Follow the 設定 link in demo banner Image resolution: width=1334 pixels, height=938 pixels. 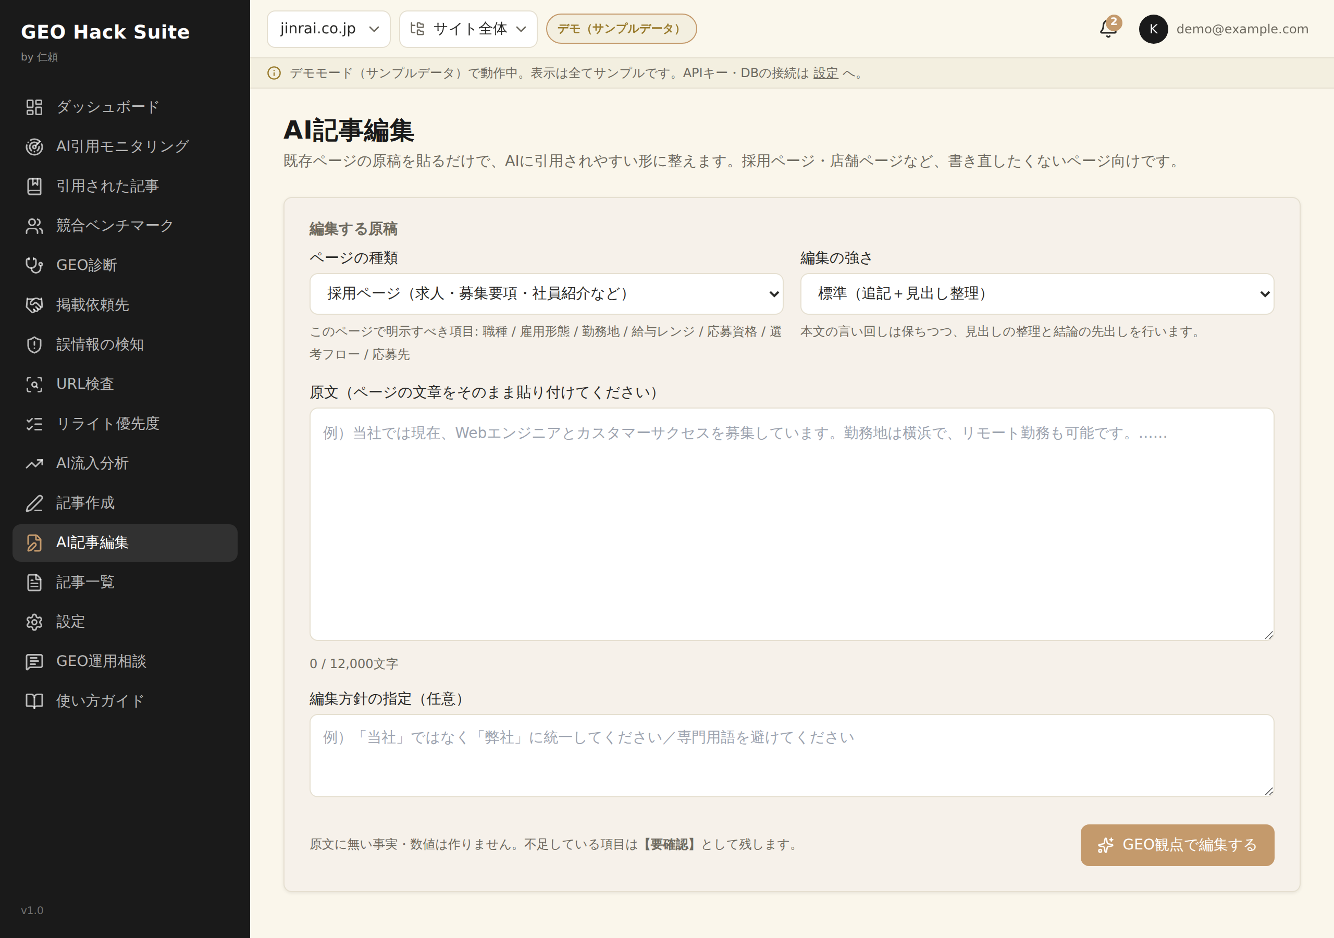click(x=825, y=73)
